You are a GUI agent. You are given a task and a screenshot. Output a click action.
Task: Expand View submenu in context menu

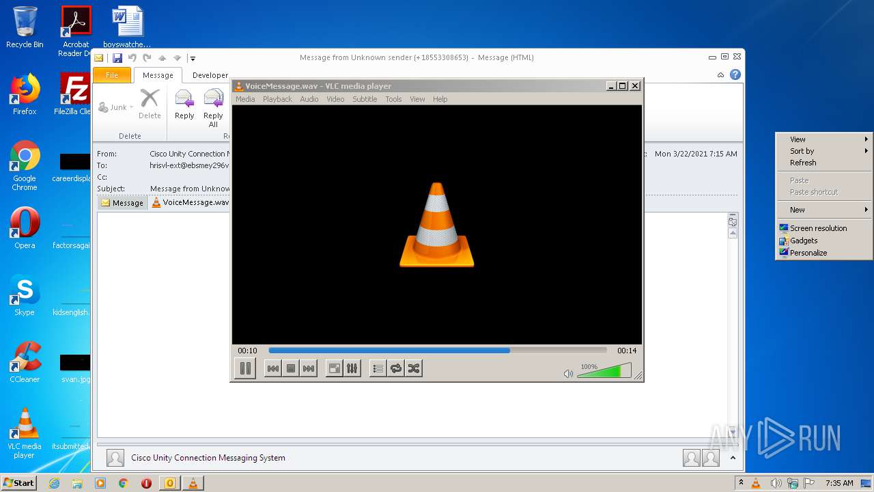(x=824, y=139)
